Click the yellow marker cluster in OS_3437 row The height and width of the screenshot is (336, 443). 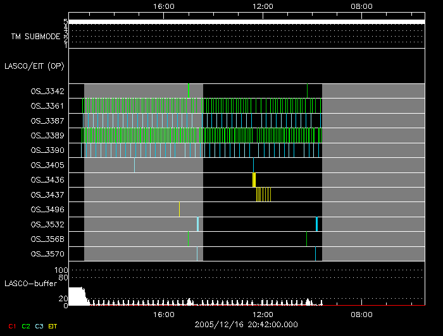pyautogui.click(x=263, y=195)
